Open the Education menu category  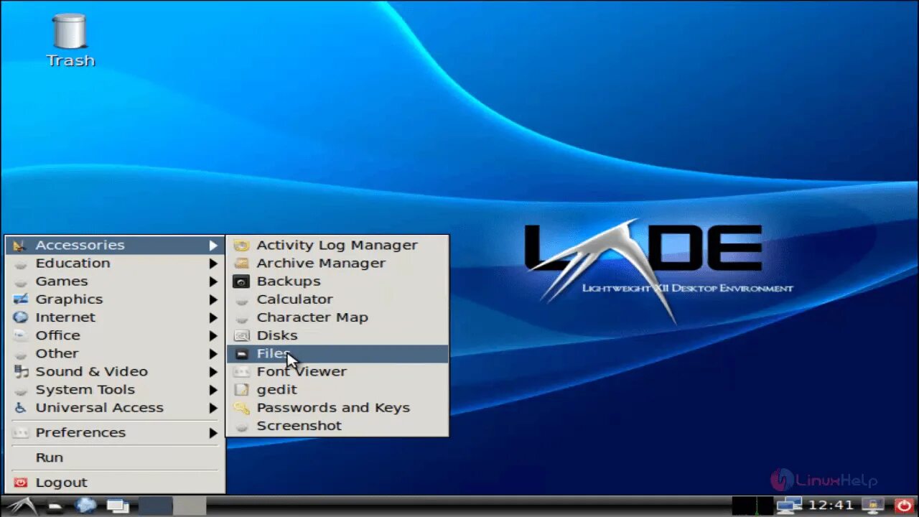click(115, 263)
